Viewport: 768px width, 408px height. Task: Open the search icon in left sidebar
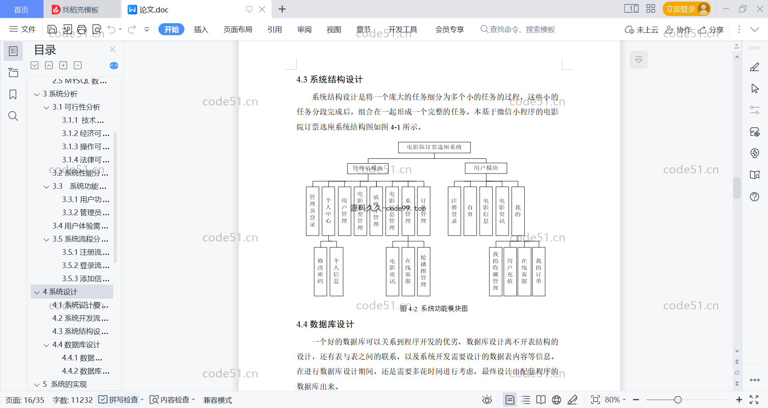[x=13, y=116]
